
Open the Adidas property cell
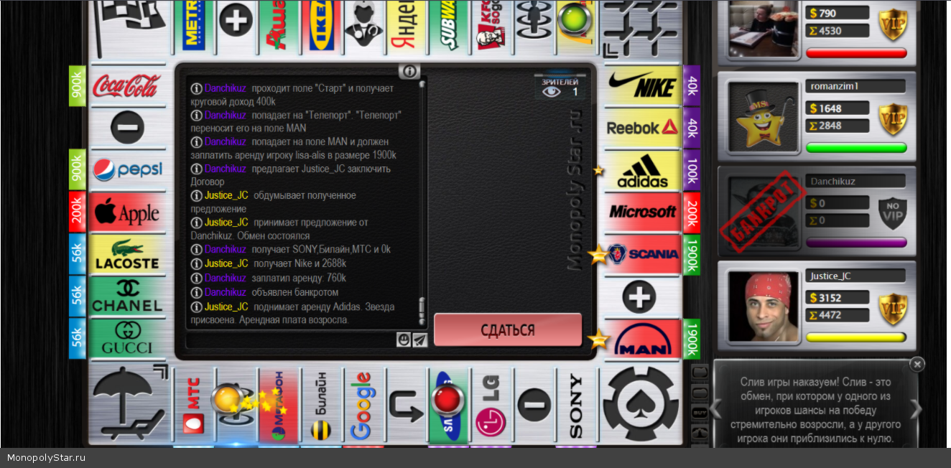(x=642, y=170)
